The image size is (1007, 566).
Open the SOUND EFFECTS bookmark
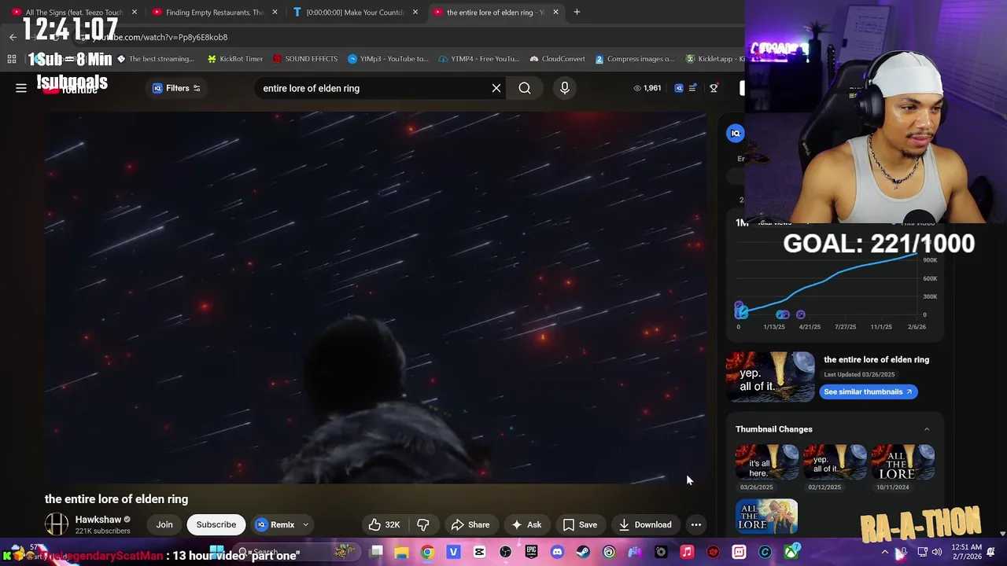304,59
